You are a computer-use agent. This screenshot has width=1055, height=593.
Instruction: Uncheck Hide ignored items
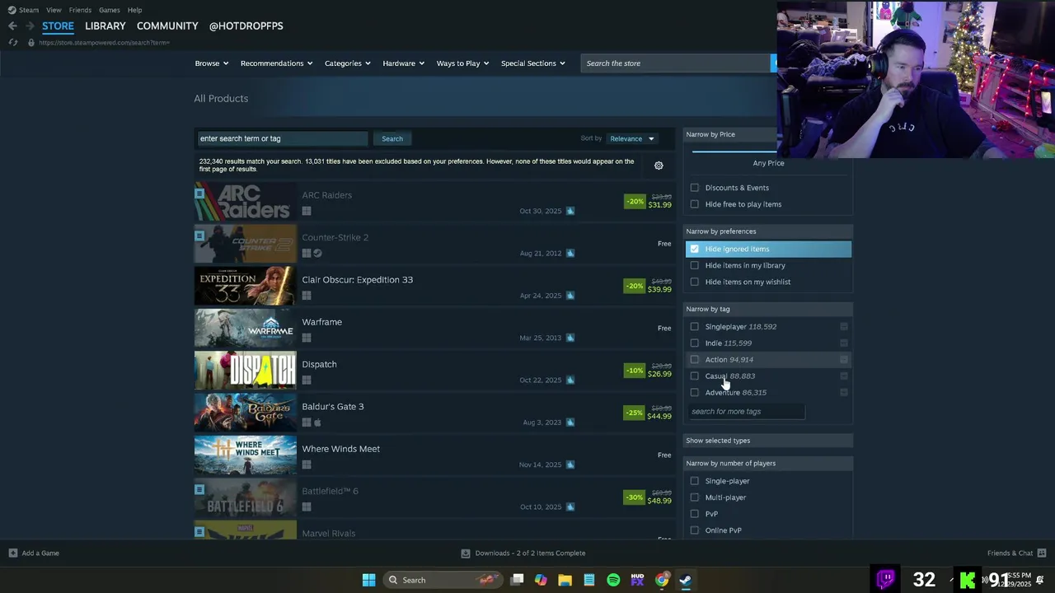pyautogui.click(x=694, y=249)
